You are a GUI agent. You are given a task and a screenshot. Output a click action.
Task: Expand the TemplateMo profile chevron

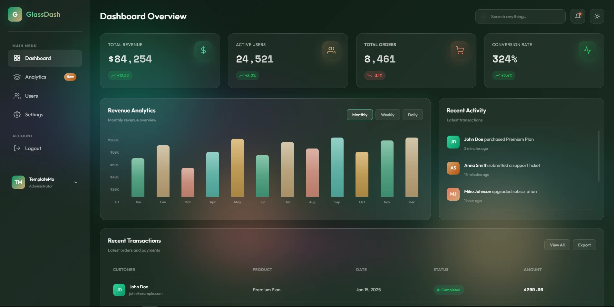76,182
